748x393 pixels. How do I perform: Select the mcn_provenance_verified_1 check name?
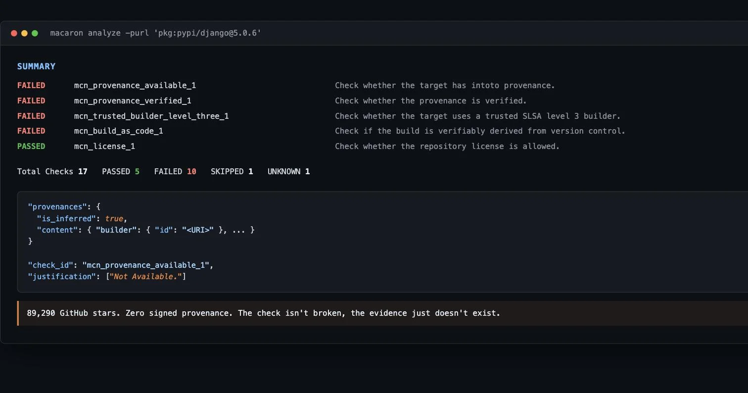click(x=133, y=101)
